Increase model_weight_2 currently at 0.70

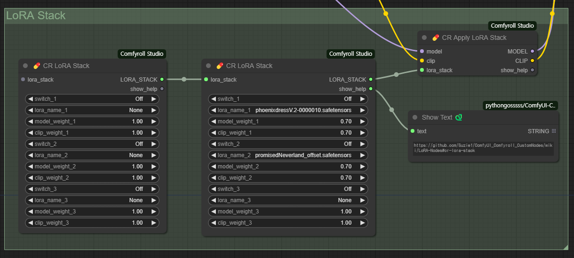[362, 167]
